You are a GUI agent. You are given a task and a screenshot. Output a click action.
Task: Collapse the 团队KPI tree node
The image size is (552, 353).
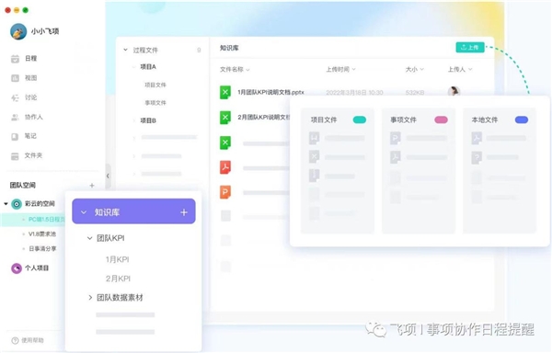pyautogui.click(x=90, y=238)
